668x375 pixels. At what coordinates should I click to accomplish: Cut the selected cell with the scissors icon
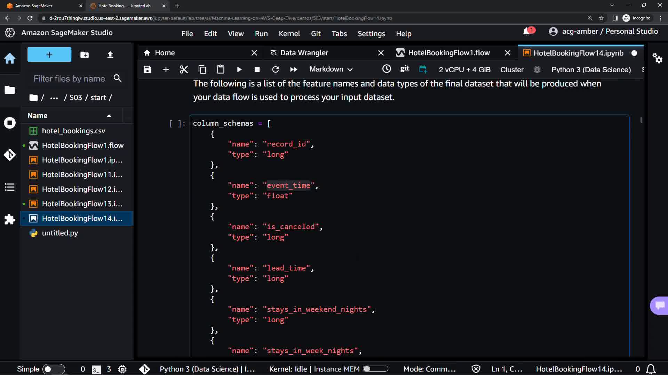184,69
